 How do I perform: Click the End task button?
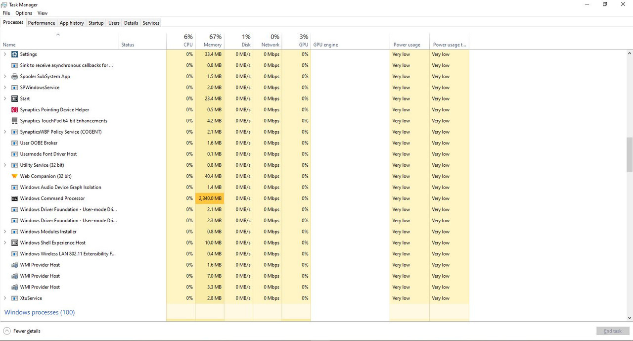pyautogui.click(x=613, y=331)
